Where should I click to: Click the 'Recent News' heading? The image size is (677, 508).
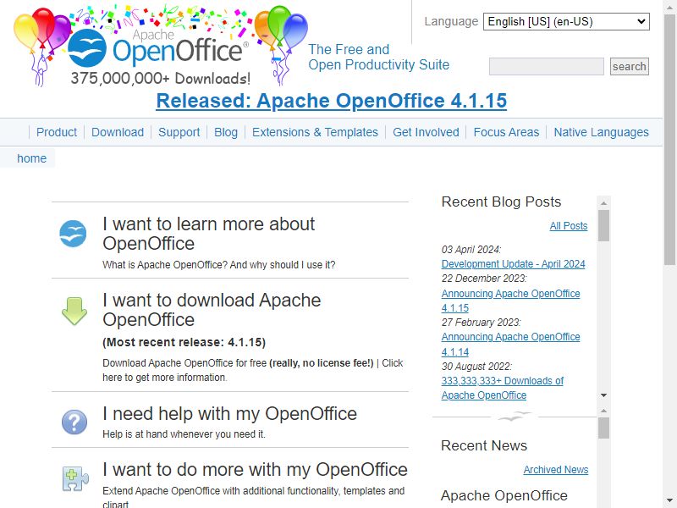point(484,445)
